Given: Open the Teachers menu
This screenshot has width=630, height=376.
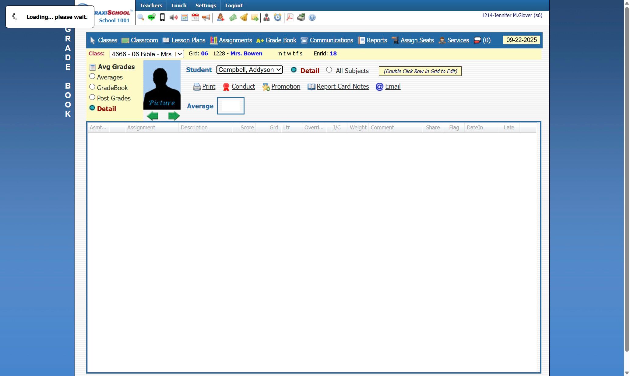Looking at the screenshot, I should click(151, 5).
